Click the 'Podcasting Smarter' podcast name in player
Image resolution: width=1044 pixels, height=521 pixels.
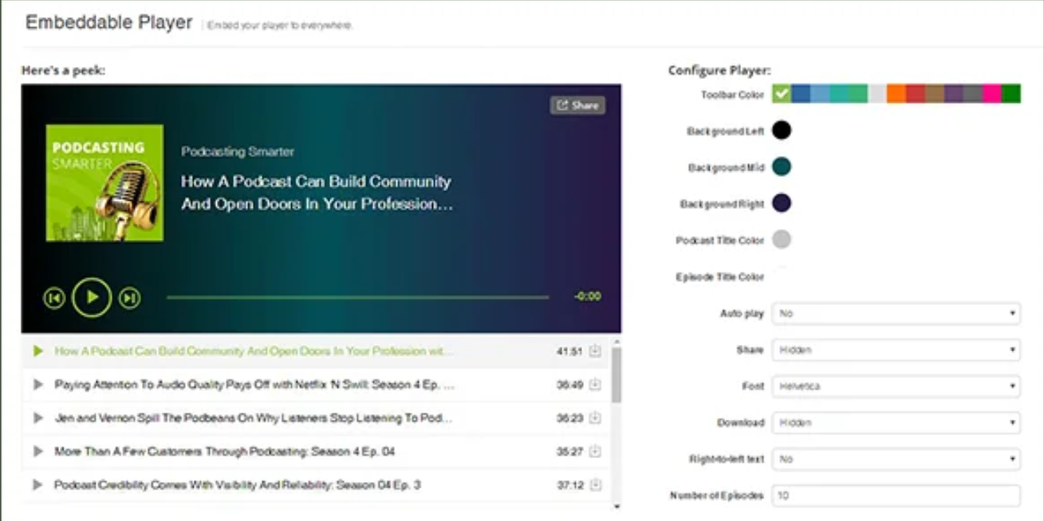(x=238, y=151)
